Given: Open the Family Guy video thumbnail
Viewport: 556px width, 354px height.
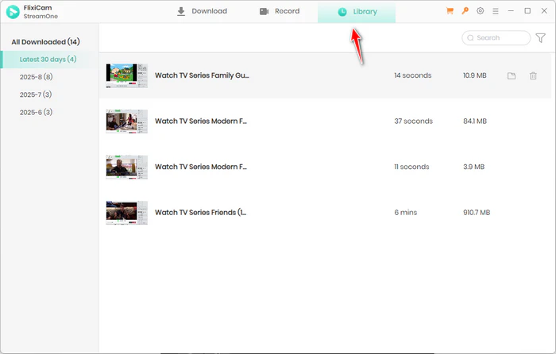Looking at the screenshot, I should pos(126,76).
